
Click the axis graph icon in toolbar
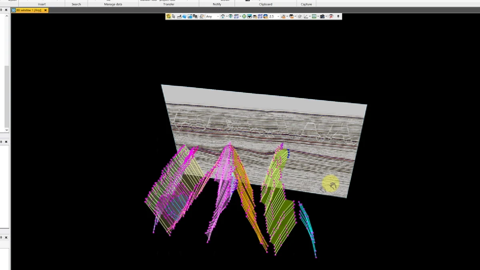pyautogui.click(x=306, y=16)
